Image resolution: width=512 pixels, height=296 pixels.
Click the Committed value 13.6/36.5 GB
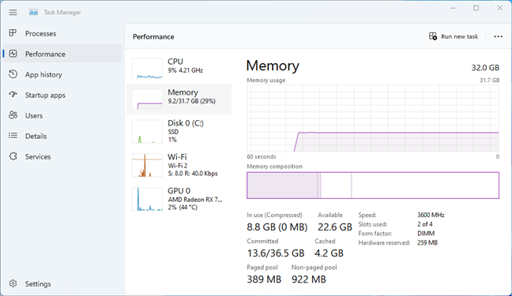(276, 253)
